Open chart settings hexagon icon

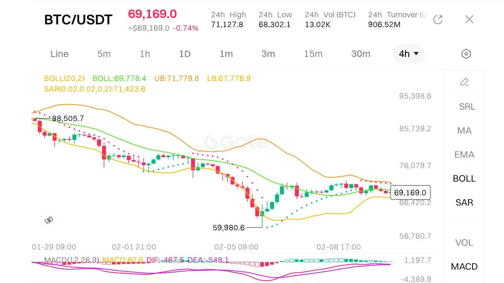(x=466, y=54)
